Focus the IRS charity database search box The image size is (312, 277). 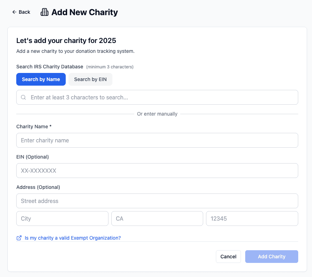click(x=163, y=97)
